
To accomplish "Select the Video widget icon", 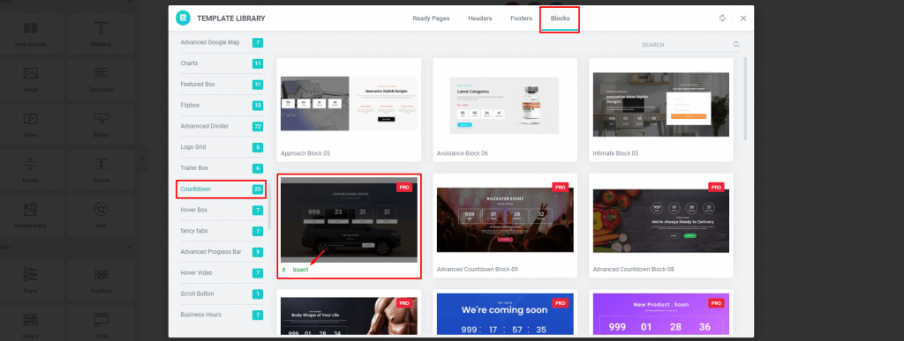I will pyautogui.click(x=31, y=118).
